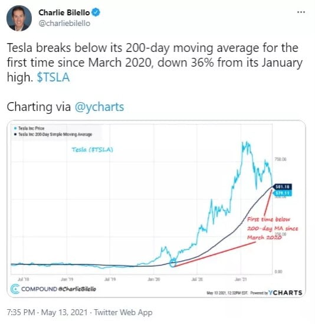The height and width of the screenshot is (324, 315).
Task: Open the three-dot more options menu
Action: coord(301,12)
